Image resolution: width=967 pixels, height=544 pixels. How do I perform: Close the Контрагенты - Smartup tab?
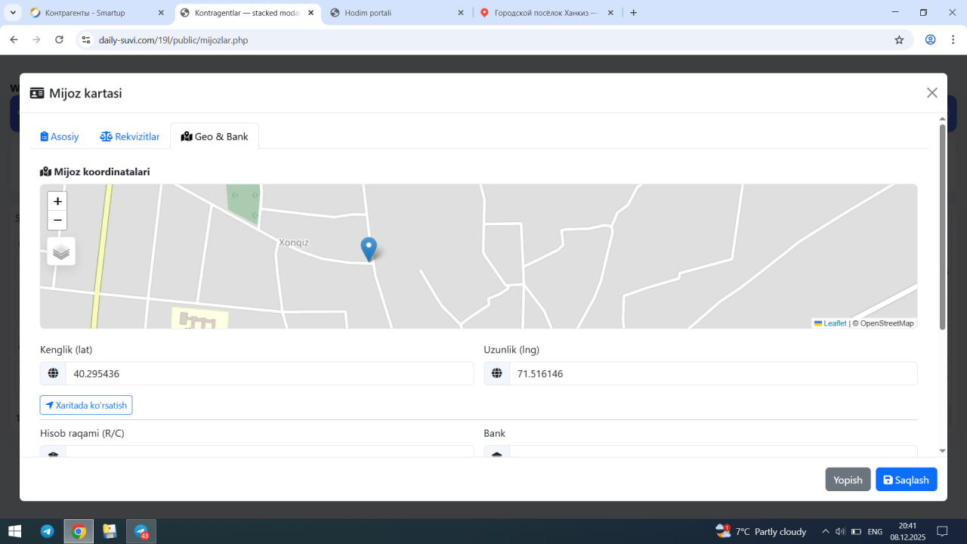point(161,13)
